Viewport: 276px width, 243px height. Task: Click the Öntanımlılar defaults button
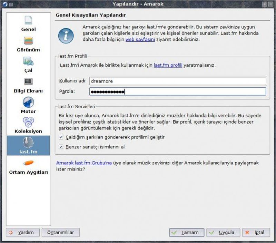(x=60, y=232)
